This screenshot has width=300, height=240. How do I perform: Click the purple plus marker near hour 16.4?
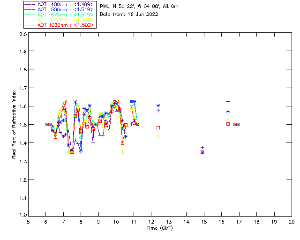tap(228, 101)
